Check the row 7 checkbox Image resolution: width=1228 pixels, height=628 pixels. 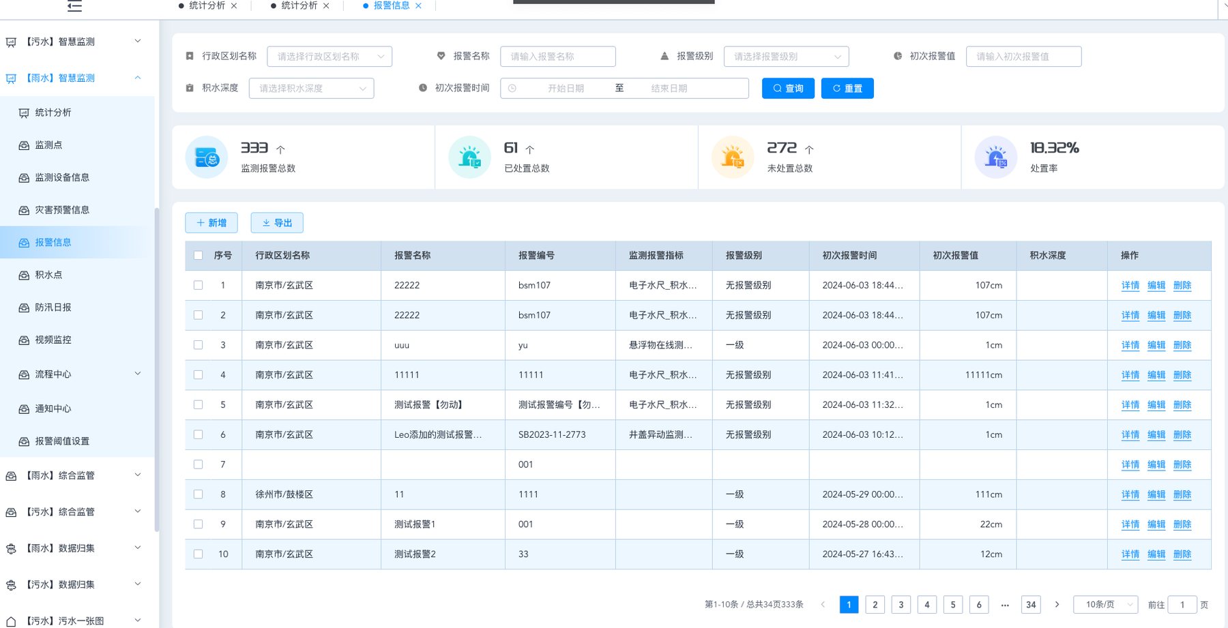click(x=198, y=464)
